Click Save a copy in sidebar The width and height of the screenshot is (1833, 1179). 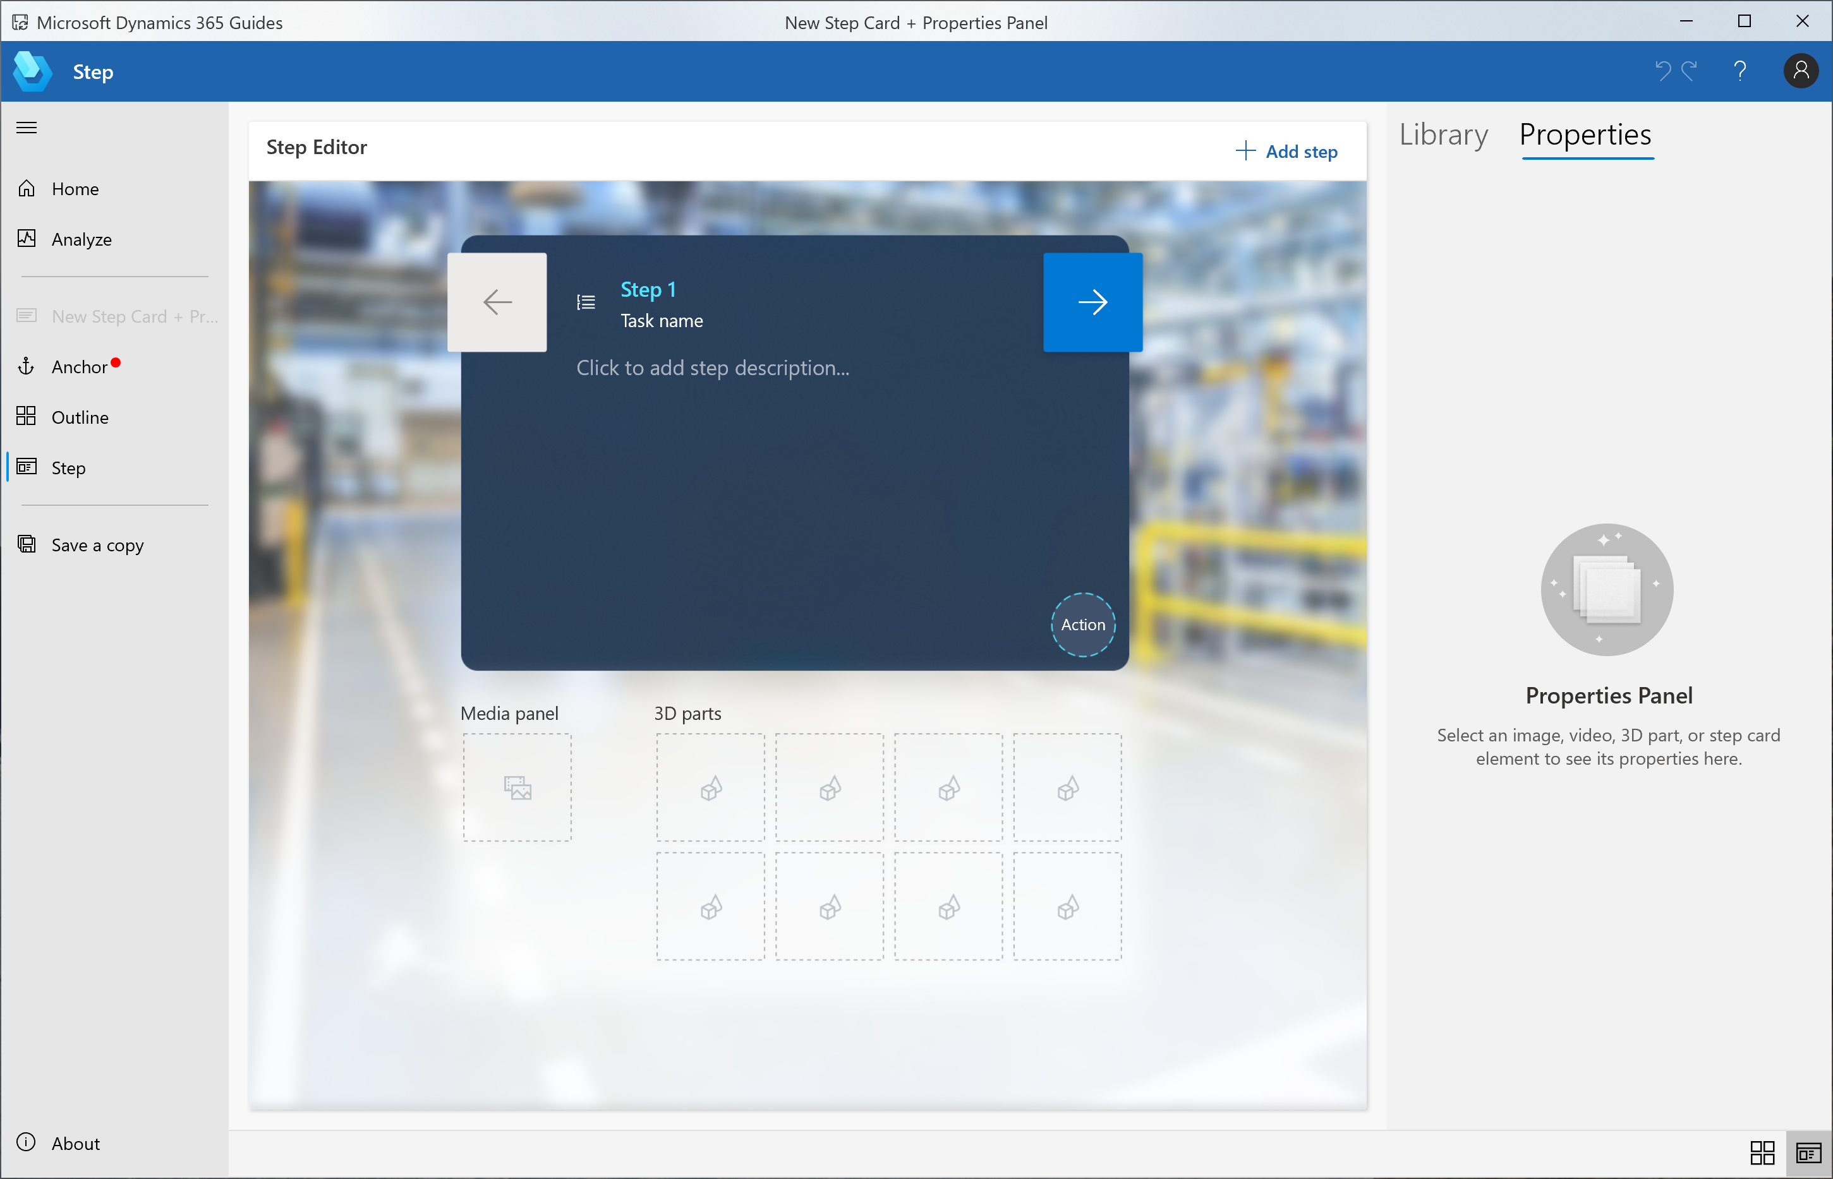click(x=96, y=545)
